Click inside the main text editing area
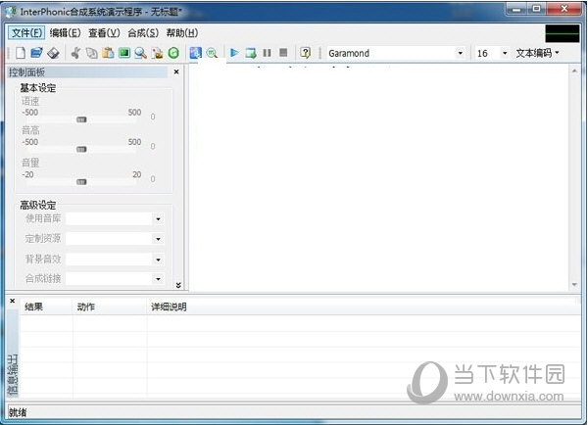This screenshot has width=588, height=425. [x=378, y=178]
